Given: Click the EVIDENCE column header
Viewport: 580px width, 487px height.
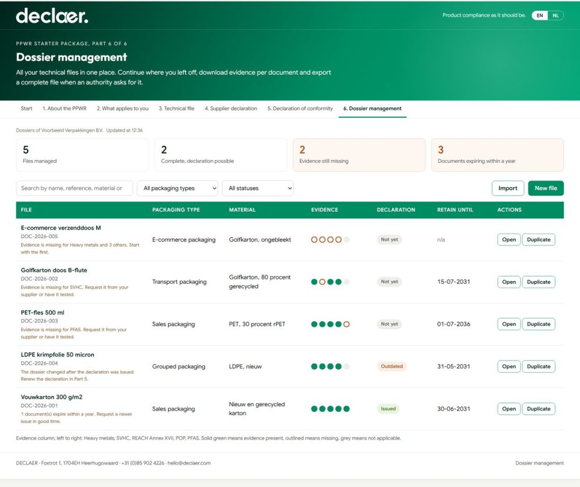Looking at the screenshot, I should 325,210.
